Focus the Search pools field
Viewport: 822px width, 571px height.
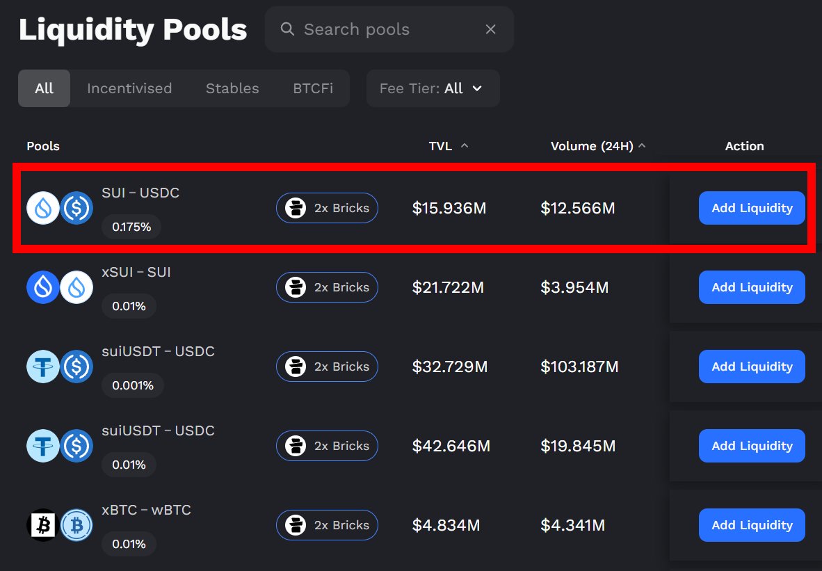click(x=389, y=29)
